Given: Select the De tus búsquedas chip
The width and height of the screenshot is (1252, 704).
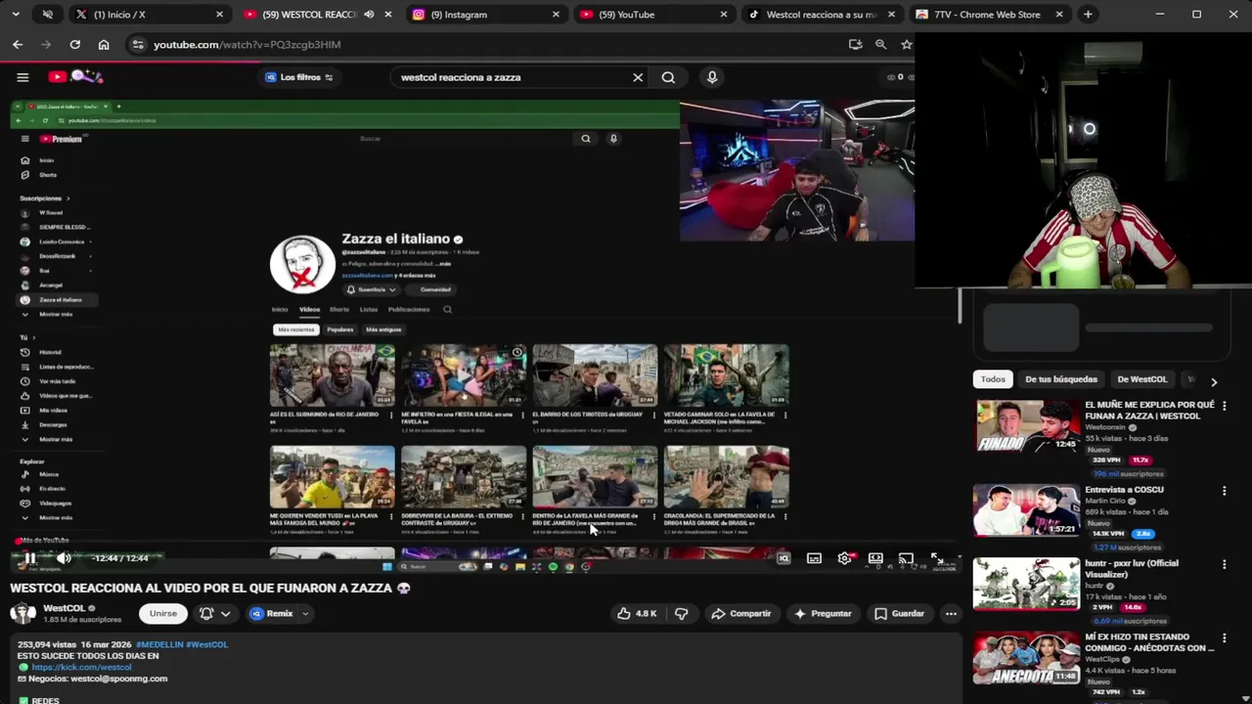Looking at the screenshot, I should point(1061,379).
